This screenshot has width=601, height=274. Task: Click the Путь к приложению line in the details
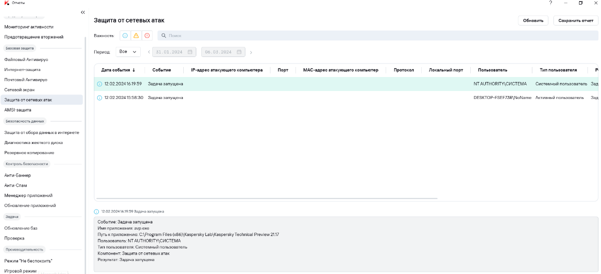(188, 234)
